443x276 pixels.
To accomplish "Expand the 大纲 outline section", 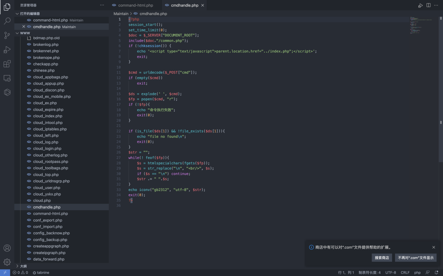I will tap(62, 266).
